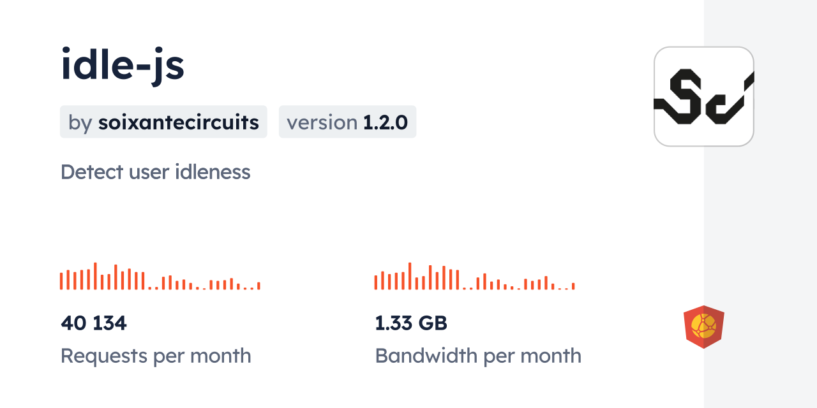Click the 1.33 GB bandwidth value

[x=411, y=323]
